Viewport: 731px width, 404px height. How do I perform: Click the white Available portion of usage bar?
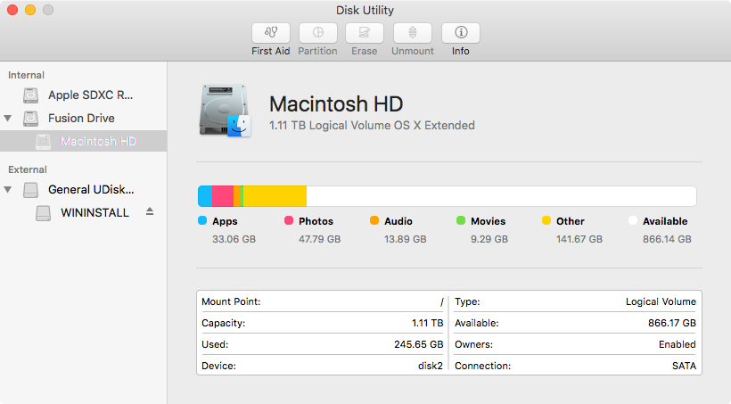pos(502,196)
